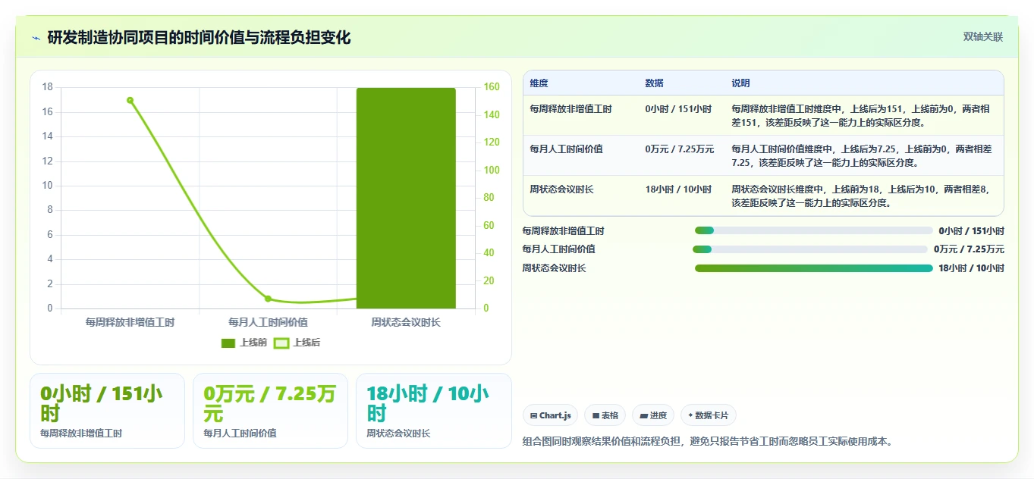Click the x-axis label 每周释放非增值工时

click(130, 322)
